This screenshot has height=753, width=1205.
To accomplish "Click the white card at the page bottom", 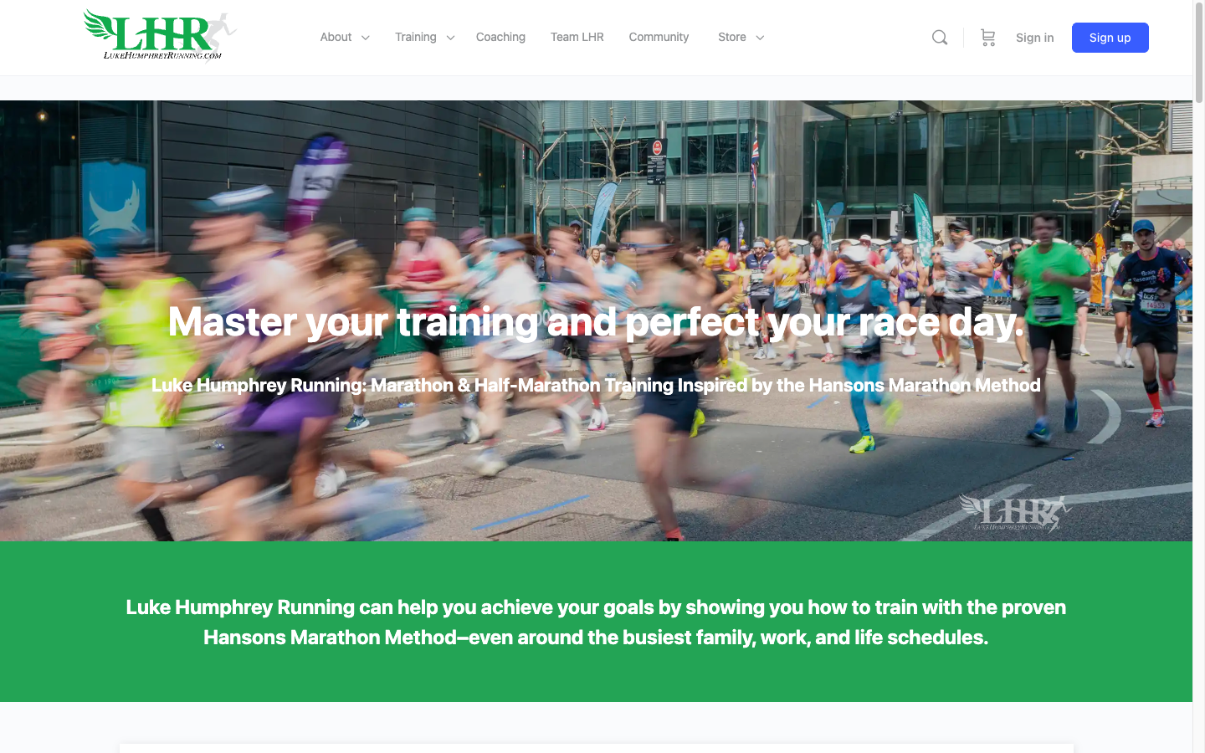I will (596, 747).
